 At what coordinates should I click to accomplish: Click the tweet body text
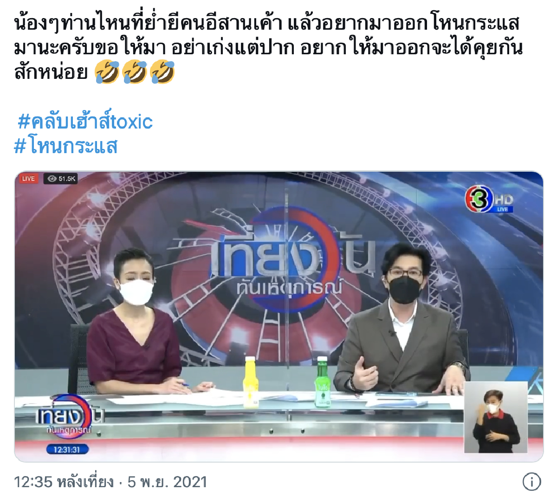(x=268, y=47)
